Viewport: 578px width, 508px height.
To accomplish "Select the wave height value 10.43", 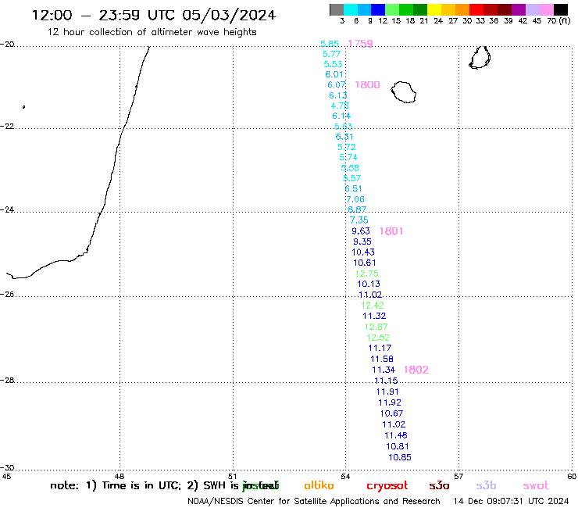I will (363, 252).
